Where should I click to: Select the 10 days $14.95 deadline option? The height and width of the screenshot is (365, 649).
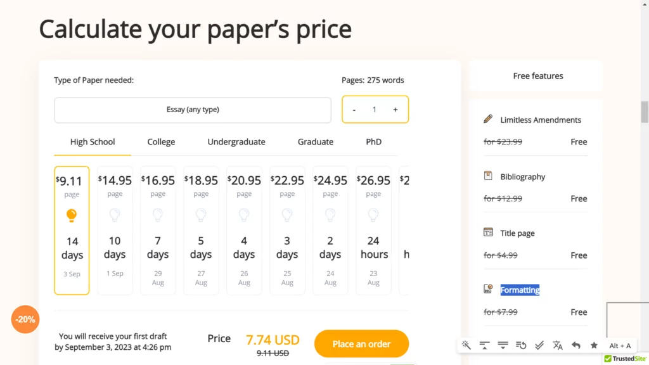[115, 231]
